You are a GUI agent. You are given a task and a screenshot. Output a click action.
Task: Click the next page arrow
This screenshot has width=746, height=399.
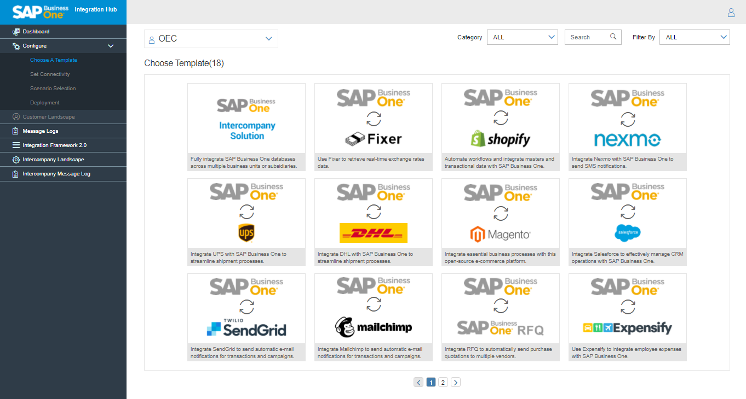[x=455, y=382]
